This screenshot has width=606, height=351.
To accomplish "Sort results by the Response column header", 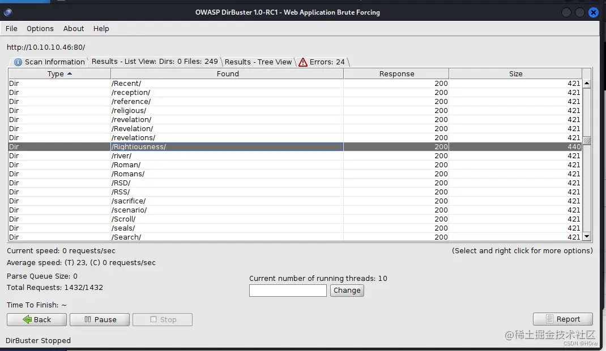I will click(396, 73).
